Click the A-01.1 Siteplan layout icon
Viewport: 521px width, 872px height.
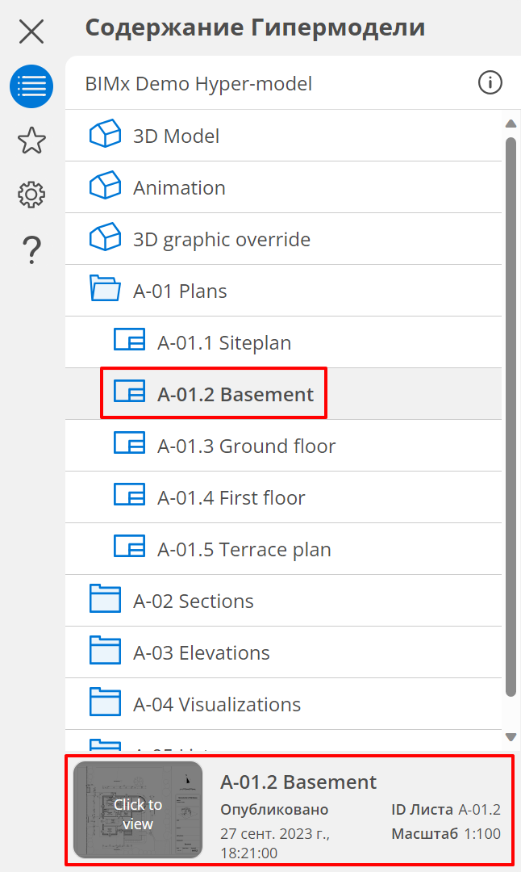tap(129, 342)
